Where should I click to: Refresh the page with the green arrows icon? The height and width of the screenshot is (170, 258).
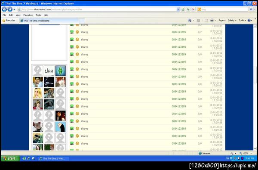point(188,9)
